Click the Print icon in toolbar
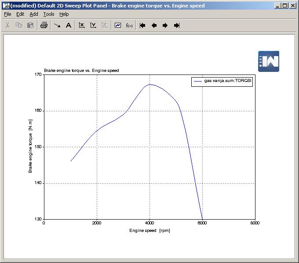299x263 pixels. [44, 25]
